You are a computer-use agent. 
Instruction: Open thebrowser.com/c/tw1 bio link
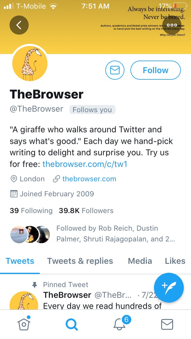tap(85, 164)
